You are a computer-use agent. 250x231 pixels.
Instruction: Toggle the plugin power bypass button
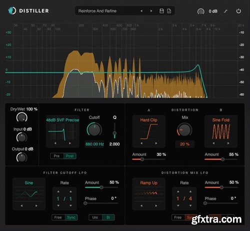(x=238, y=11)
